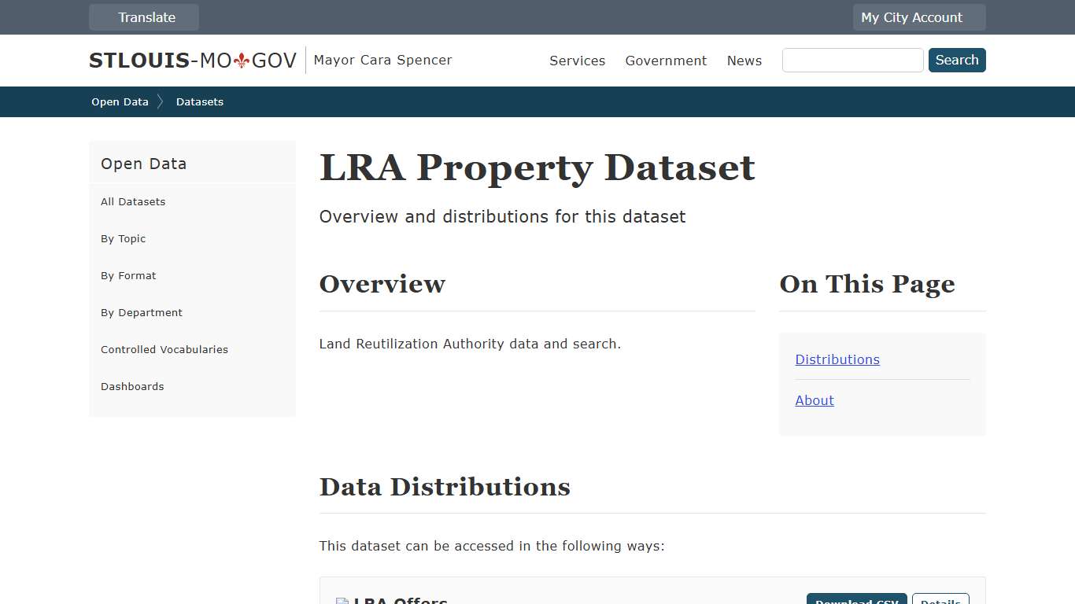
Task: Open Controlled Vocabularies
Action: click(164, 349)
